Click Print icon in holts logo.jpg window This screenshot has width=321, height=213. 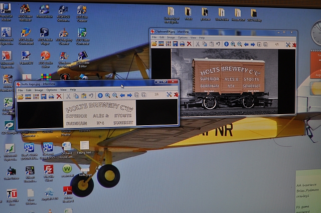click(x=51, y=96)
